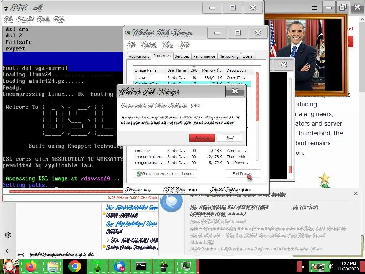Click the Obama portrait picture frame
Viewport: 365px width, 274px height.
pos(305,55)
